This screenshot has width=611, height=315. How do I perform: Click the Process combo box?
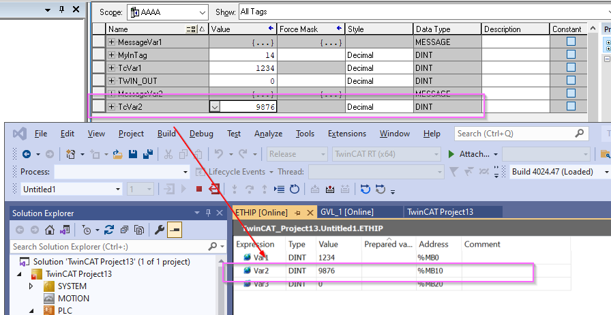(121, 172)
